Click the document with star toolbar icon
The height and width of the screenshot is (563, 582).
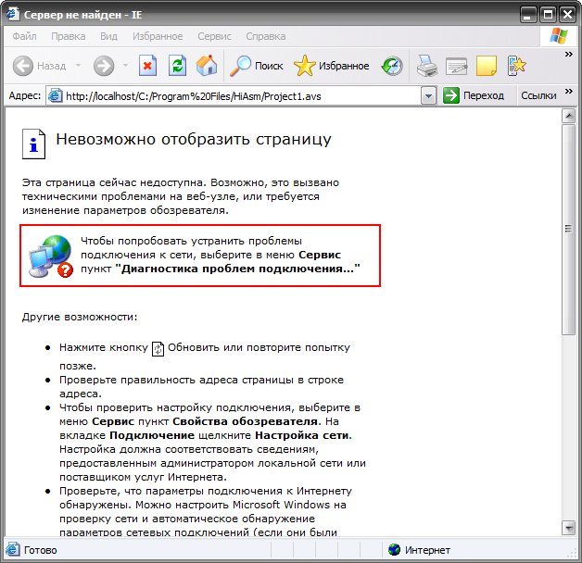pyautogui.click(x=516, y=66)
